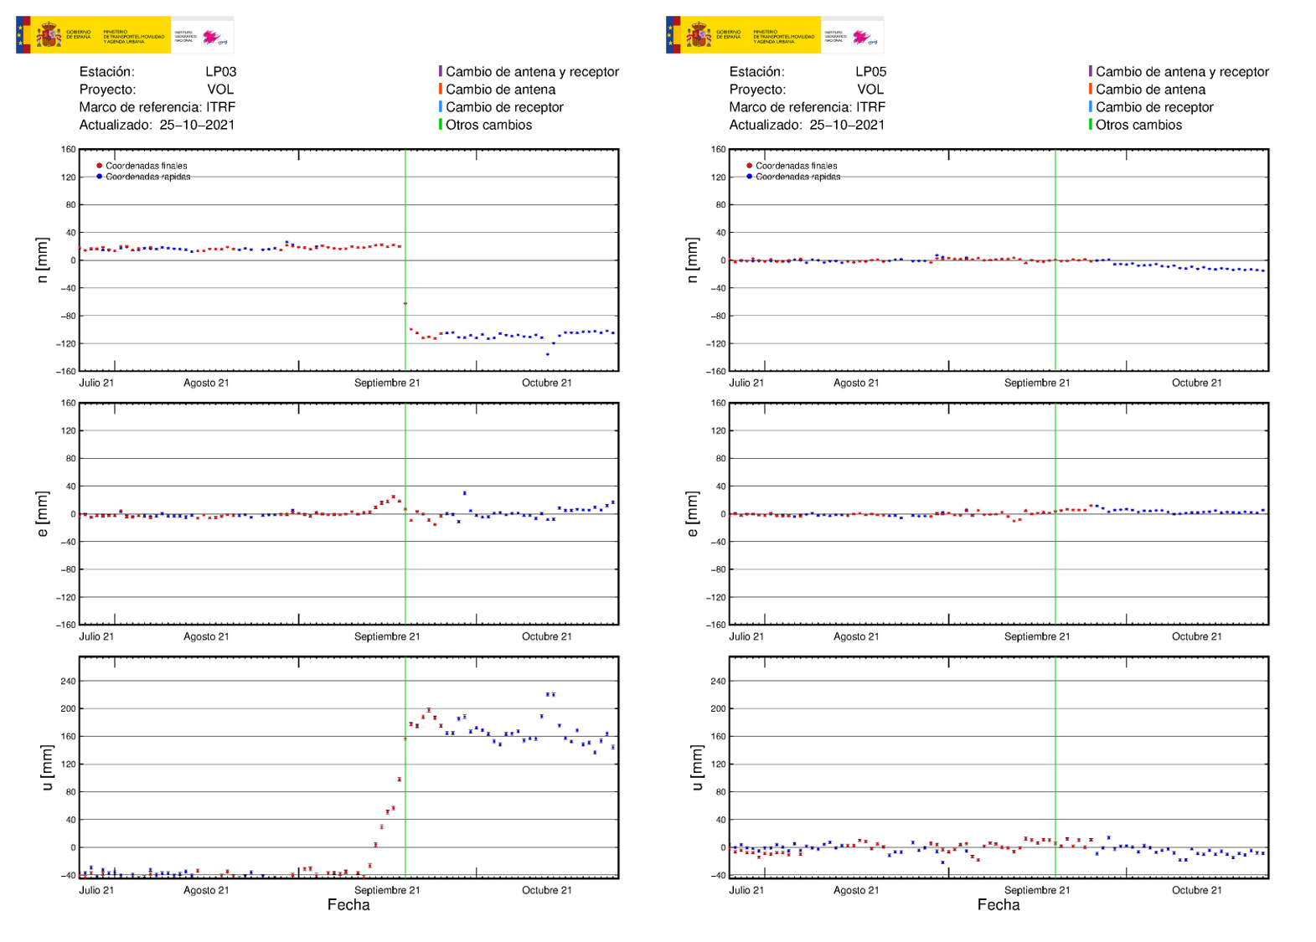Click 'Marco de referencia: ITRF' in LP03 panel

157,107
